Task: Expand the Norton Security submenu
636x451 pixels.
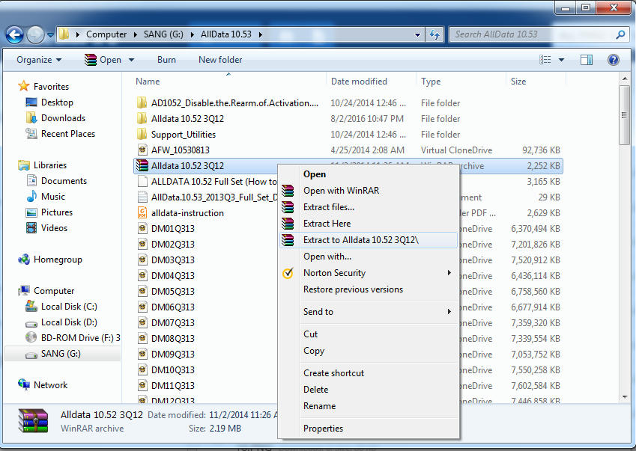Action: point(369,273)
